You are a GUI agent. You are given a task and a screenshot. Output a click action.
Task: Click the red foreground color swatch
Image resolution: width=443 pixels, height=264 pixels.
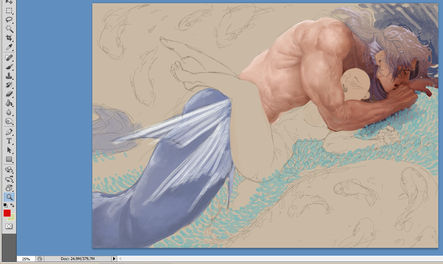pos(7,213)
